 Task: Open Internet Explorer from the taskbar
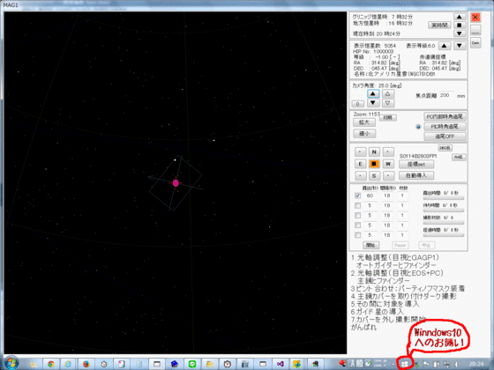68,364
